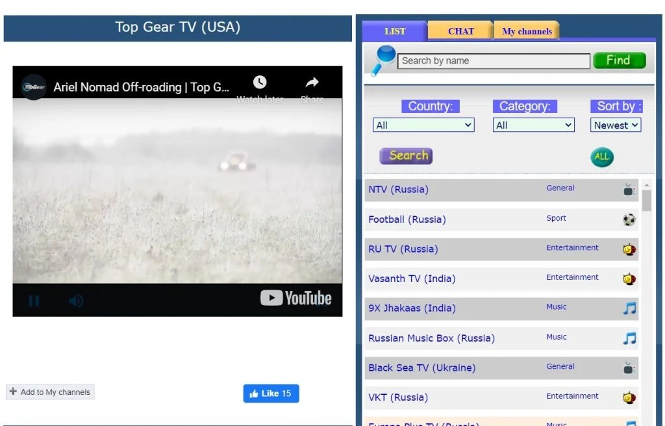Image resolution: width=665 pixels, height=426 pixels.
Task: Pause the video playback
Action: [34, 300]
